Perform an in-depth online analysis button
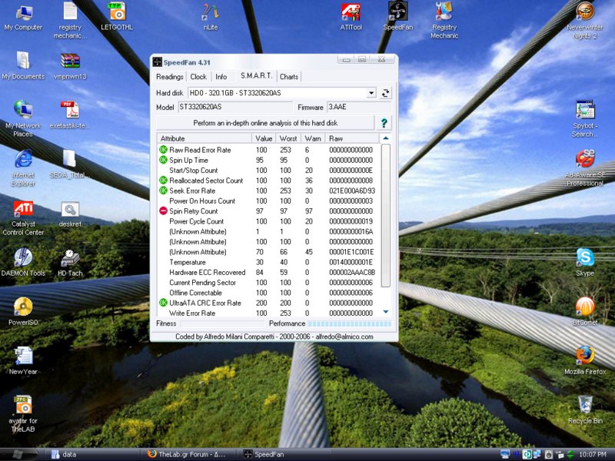The image size is (615, 461). [265, 123]
